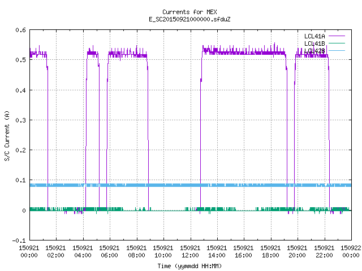Select the file name 'E_SC20150921000000.sfduZ' subtitle
362x271 pixels.
[189, 19]
